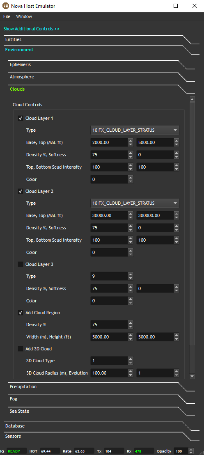Click scroll-down arrow of the Clouds panel
Screen dimensions: 204x455
click(x=192, y=376)
